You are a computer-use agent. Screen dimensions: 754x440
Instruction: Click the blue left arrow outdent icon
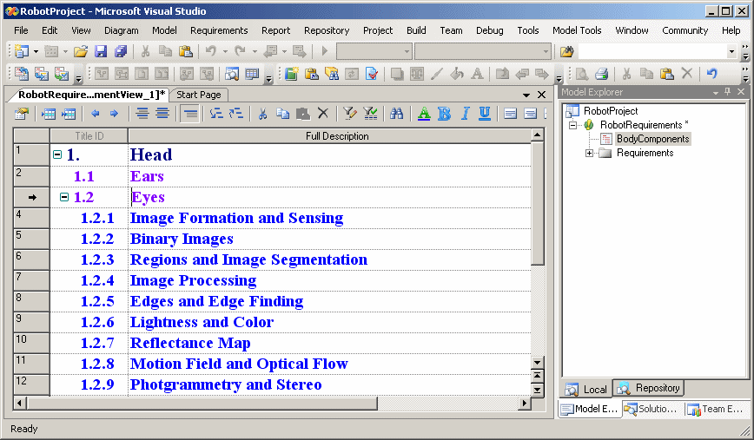[x=96, y=114]
